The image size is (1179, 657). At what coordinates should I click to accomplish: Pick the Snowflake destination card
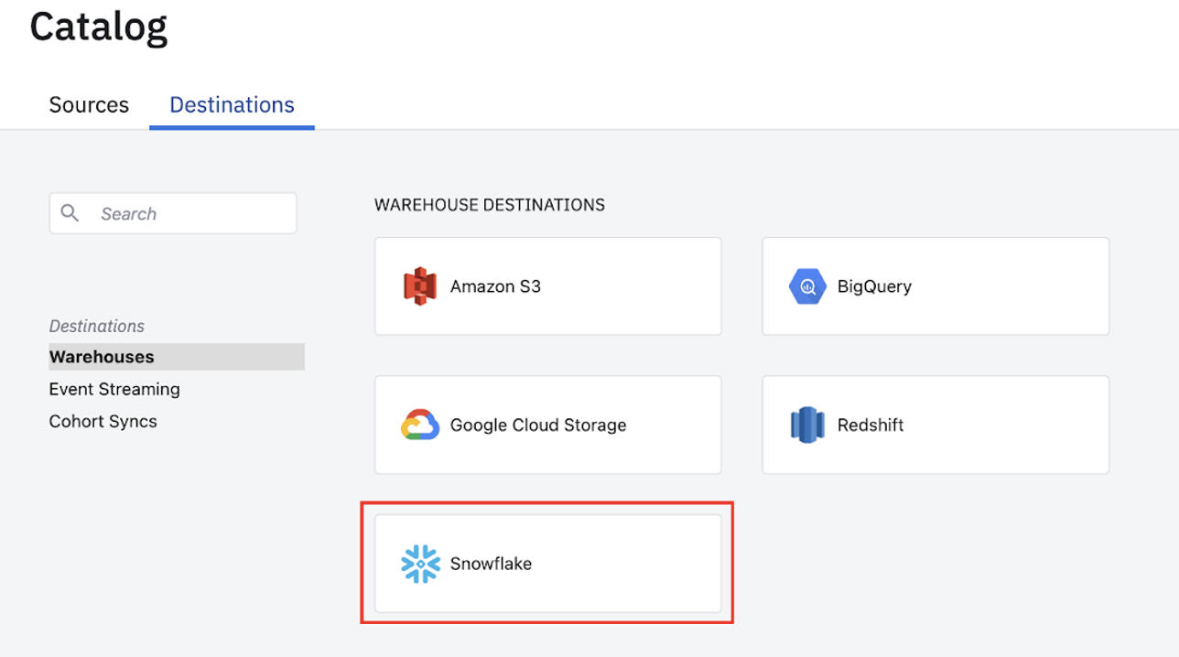pyautogui.click(x=548, y=564)
